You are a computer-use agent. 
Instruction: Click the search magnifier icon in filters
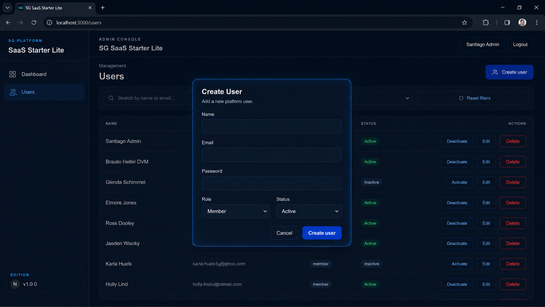pos(111,98)
